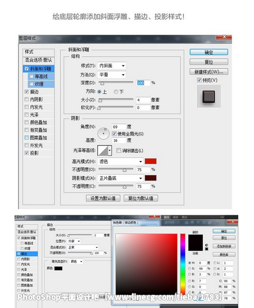Click the red highlight color swatch

point(151,162)
